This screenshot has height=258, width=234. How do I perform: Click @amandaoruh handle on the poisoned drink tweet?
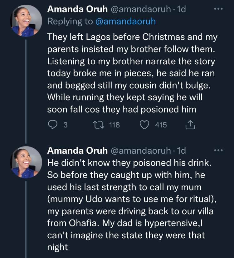(140, 151)
